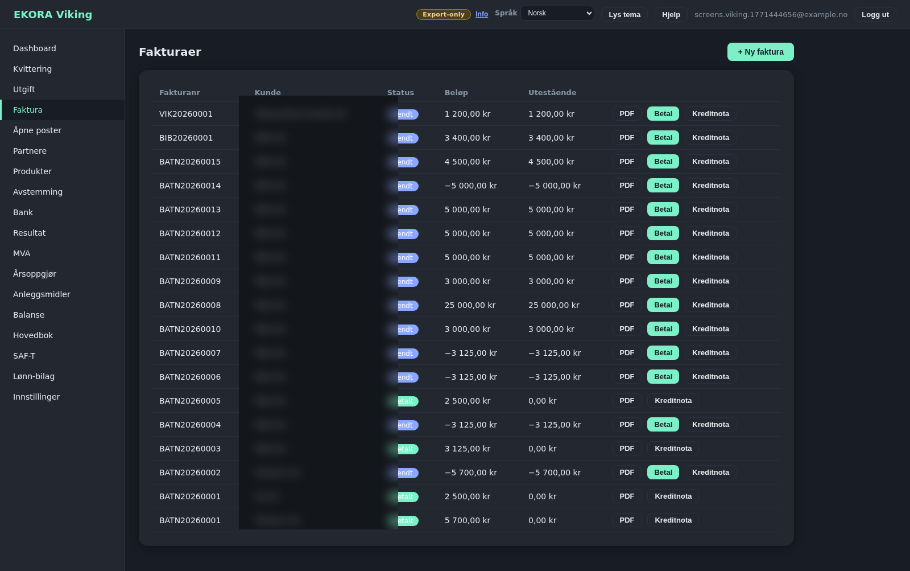The height and width of the screenshot is (571, 910).
Task: Select invoice number BATN20260012 row
Action: point(190,233)
